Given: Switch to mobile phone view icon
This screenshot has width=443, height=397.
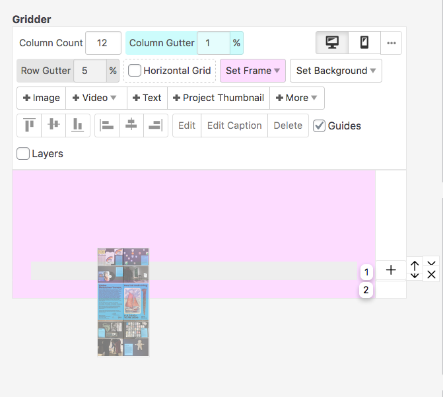Looking at the screenshot, I should point(364,43).
